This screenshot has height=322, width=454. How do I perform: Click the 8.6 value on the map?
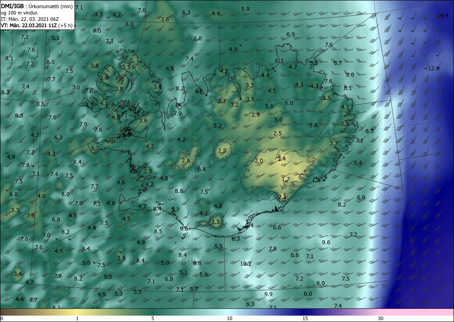(40, 104)
